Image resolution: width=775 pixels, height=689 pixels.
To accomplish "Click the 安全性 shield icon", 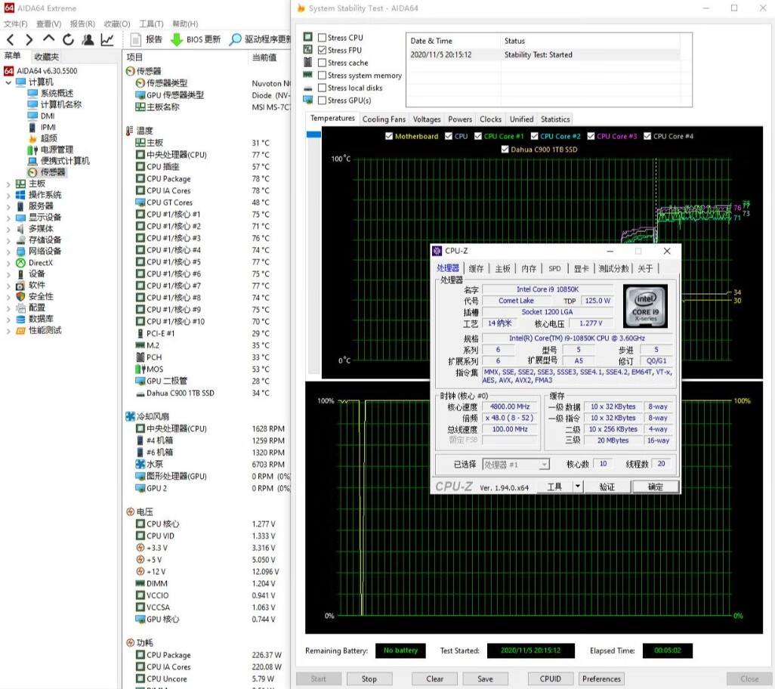I will point(20,297).
